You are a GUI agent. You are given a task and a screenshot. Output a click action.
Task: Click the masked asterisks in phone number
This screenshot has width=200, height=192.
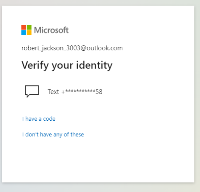pos(80,91)
